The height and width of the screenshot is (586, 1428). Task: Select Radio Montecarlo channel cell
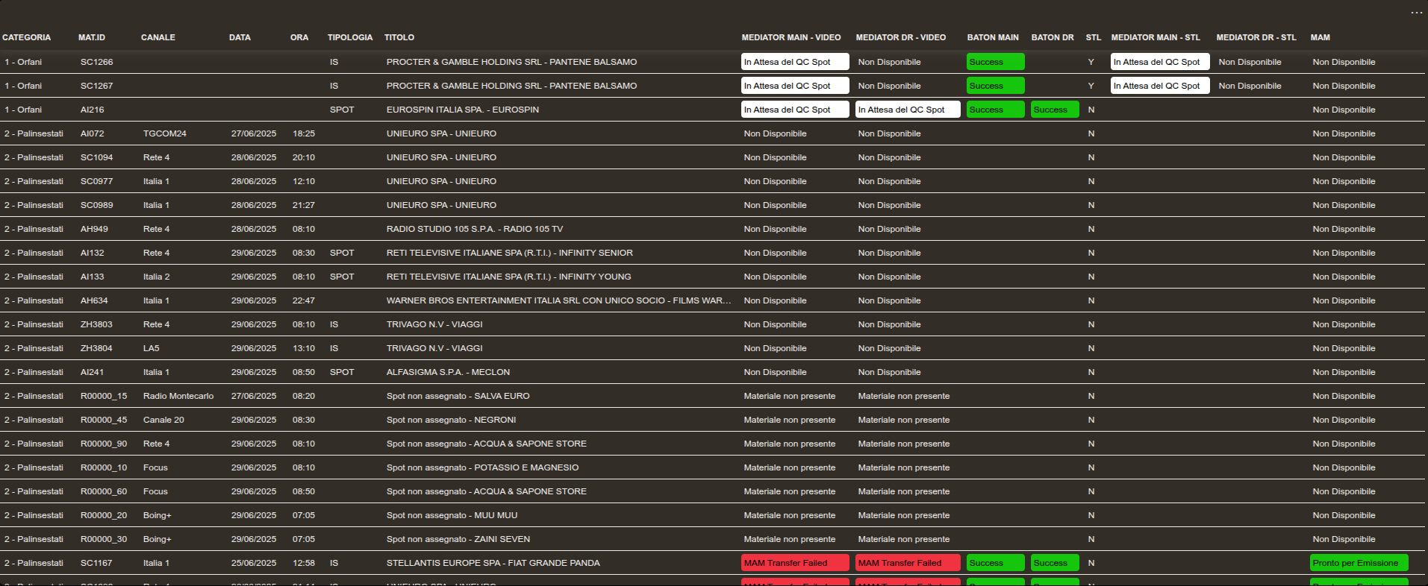(178, 396)
